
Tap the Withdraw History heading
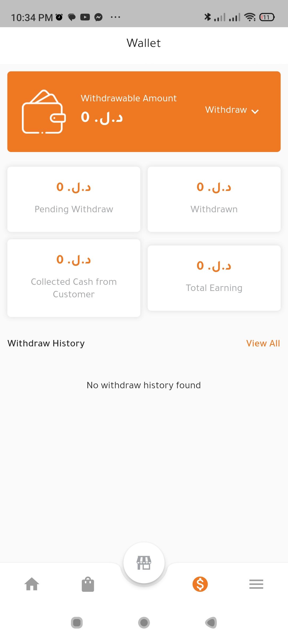46,343
